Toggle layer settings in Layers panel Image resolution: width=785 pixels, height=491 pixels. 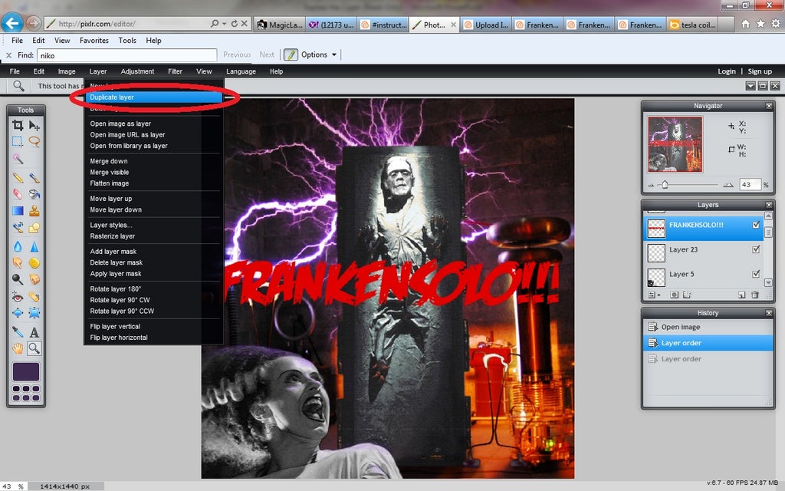coord(653,295)
